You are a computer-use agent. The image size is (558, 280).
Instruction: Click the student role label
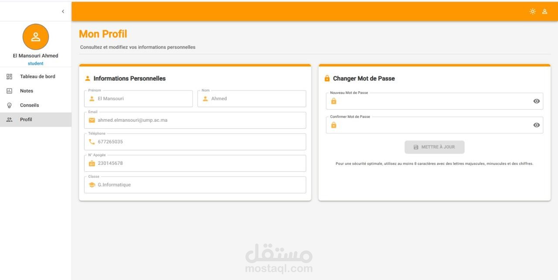pyautogui.click(x=36, y=63)
